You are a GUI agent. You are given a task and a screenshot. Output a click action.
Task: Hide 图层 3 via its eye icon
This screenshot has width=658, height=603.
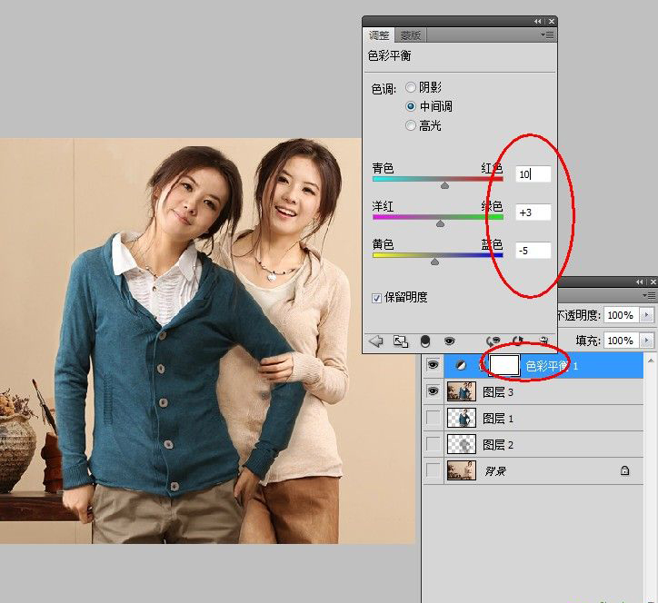pyautogui.click(x=433, y=391)
